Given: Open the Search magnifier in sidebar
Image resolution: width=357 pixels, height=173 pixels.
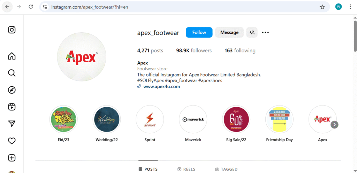Looking at the screenshot, I should (x=12, y=73).
